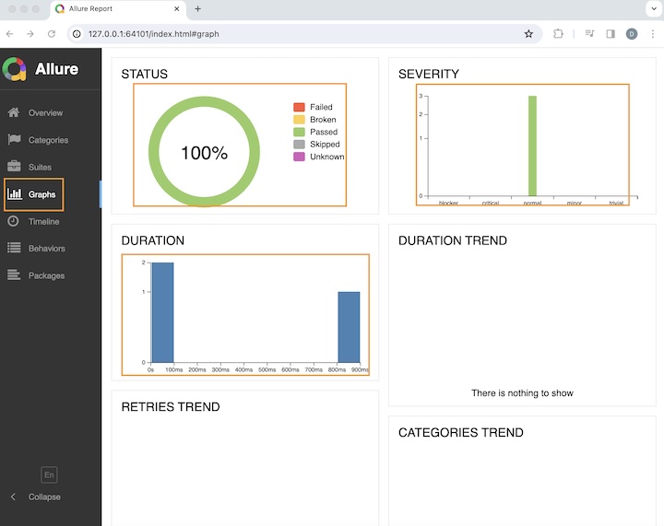Image resolution: width=664 pixels, height=526 pixels.
Task: Bookmark page using the star icon
Action: [x=528, y=34]
